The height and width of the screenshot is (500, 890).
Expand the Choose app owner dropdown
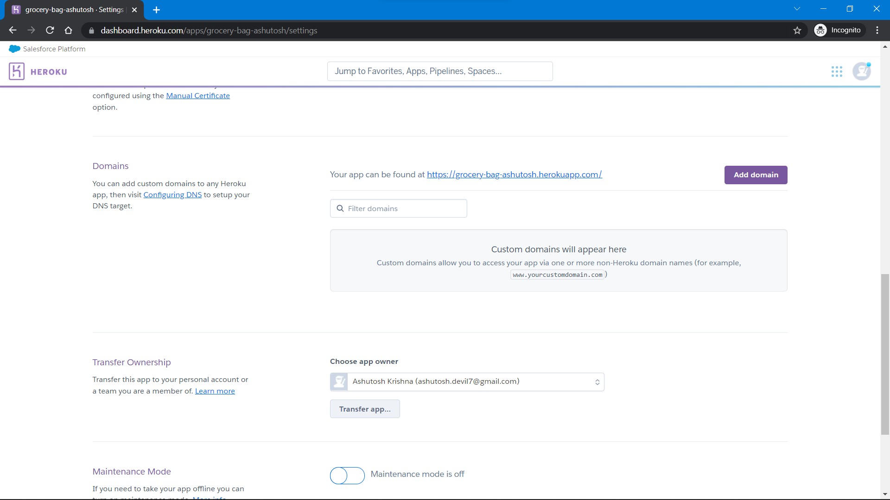click(467, 382)
